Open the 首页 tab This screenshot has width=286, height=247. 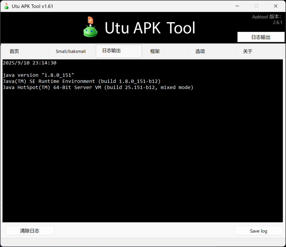coord(25,51)
